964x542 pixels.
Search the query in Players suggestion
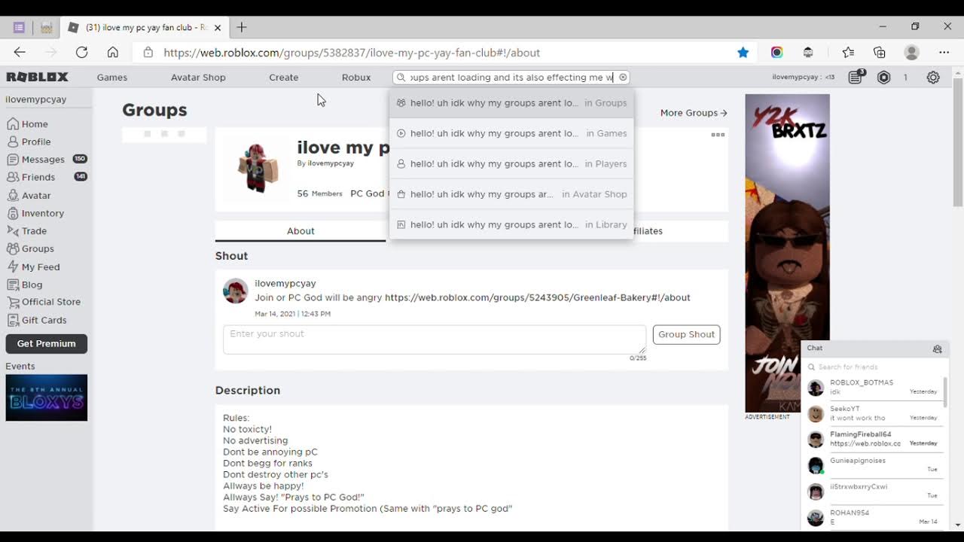pos(511,163)
